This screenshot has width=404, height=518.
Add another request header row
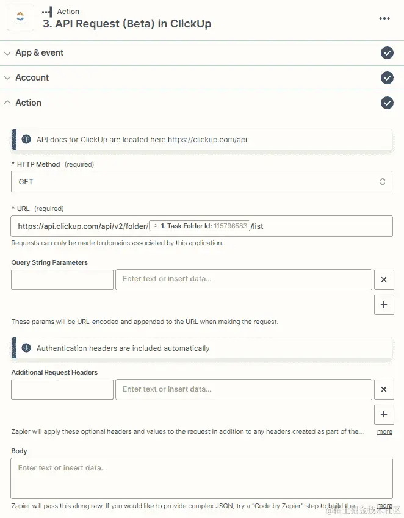pyautogui.click(x=384, y=414)
